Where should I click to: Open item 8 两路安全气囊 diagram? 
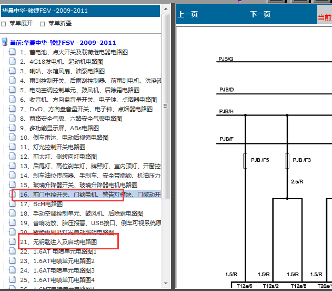[71, 119]
